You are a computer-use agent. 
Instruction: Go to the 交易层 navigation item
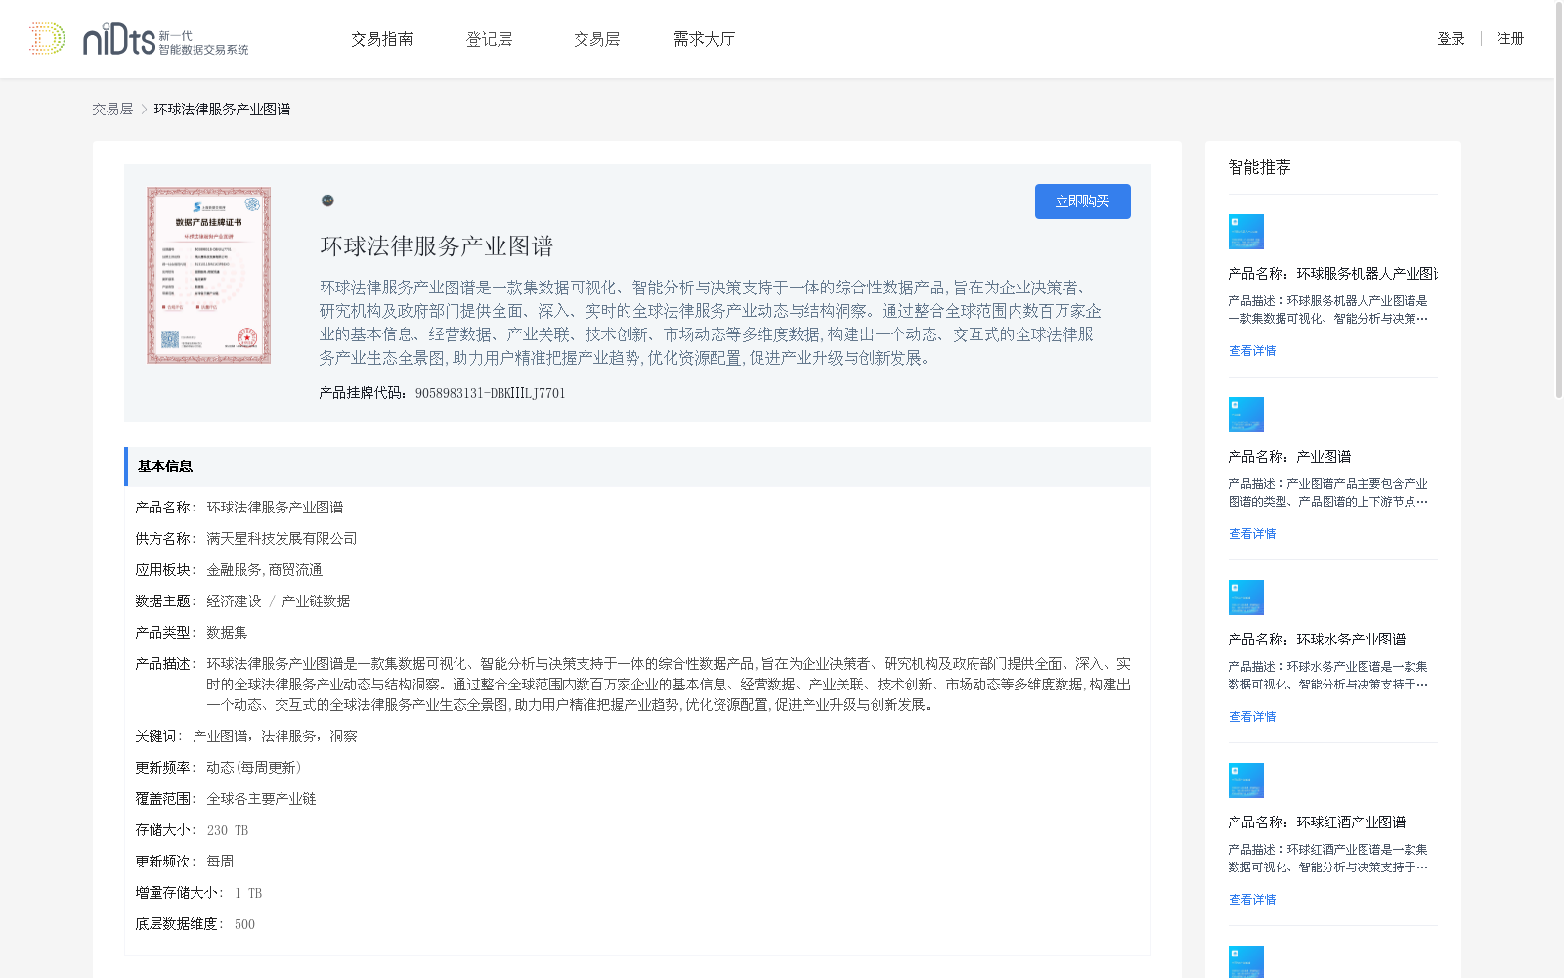coord(597,39)
